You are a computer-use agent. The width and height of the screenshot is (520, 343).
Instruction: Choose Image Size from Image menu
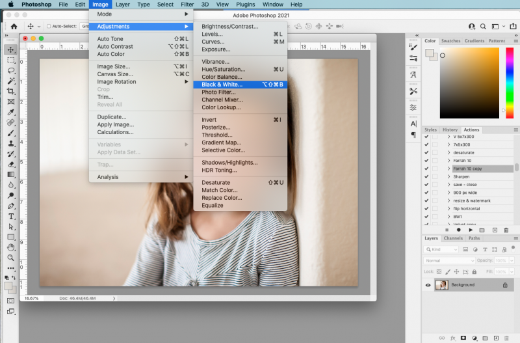coord(142,66)
